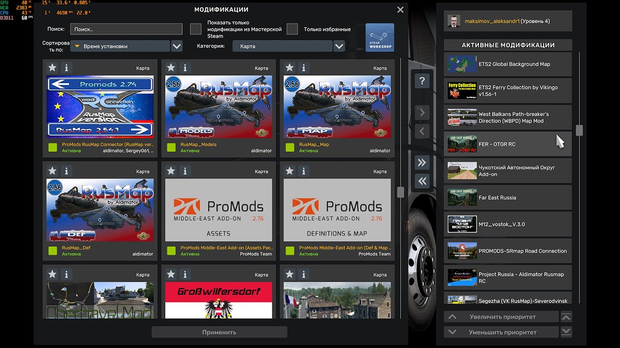Screen dimensions: 620x348
Task: Select West Balkans Path-breaker's Direction mod
Action: coord(508,117)
